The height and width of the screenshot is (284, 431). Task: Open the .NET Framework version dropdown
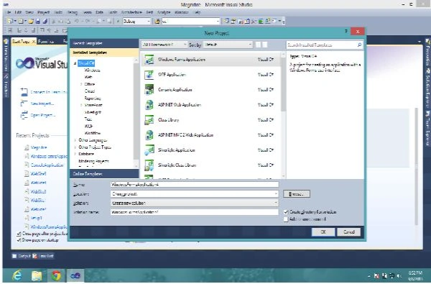(164, 45)
